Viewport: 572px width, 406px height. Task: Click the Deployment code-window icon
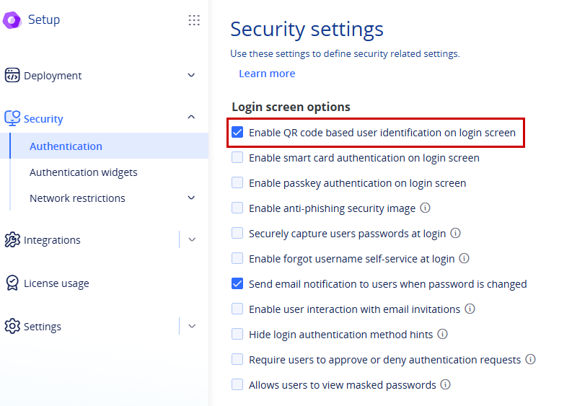(x=12, y=75)
